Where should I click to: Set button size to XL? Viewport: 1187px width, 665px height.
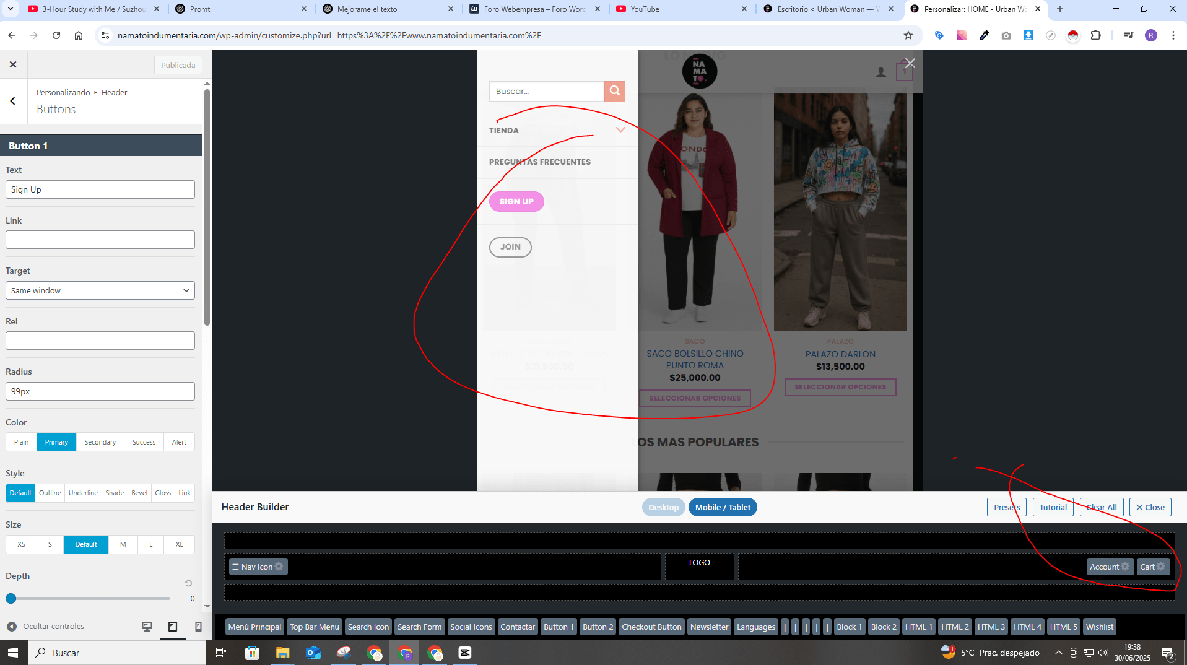click(x=179, y=544)
